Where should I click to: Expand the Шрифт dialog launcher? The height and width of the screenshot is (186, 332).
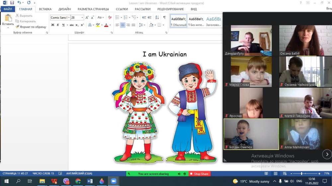pos(112,32)
